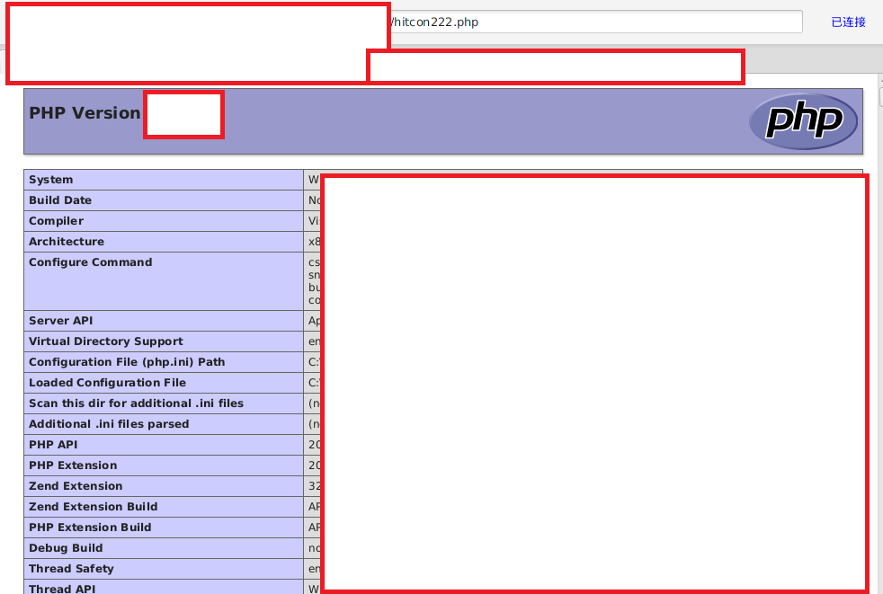Select the 'Server API' row label
The width and height of the screenshot is (883, 594).
pos(61,321)
